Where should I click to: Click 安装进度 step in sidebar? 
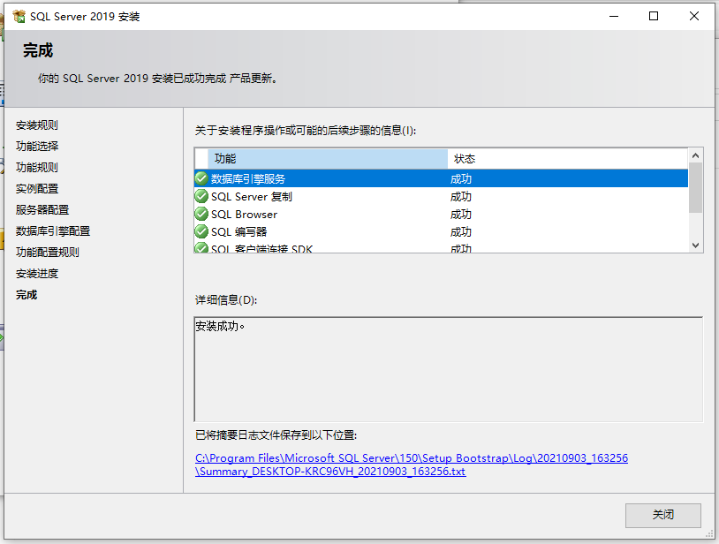[x=37, y=274]
